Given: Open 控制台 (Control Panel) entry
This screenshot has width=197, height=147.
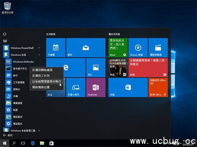Looking at the screenshot, I should coord(13,89).
